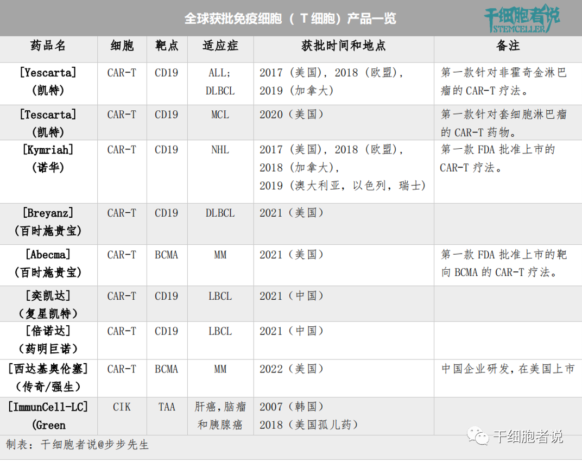Click the [西达基奥伦塞] drug name cell
The height and width of the screenshot is (462, 582).
tap(48, 378)
